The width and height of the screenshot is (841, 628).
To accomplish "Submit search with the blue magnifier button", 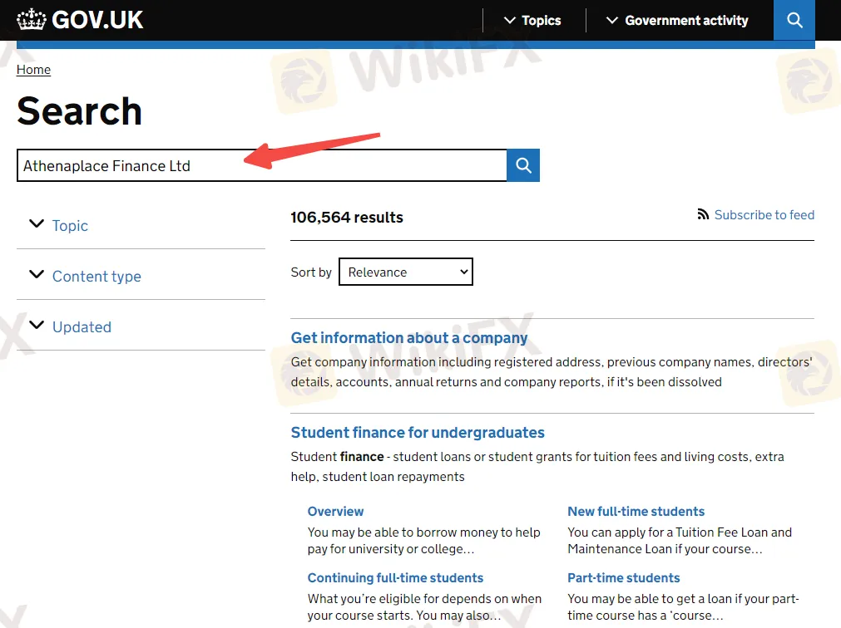I will point(523,165).
